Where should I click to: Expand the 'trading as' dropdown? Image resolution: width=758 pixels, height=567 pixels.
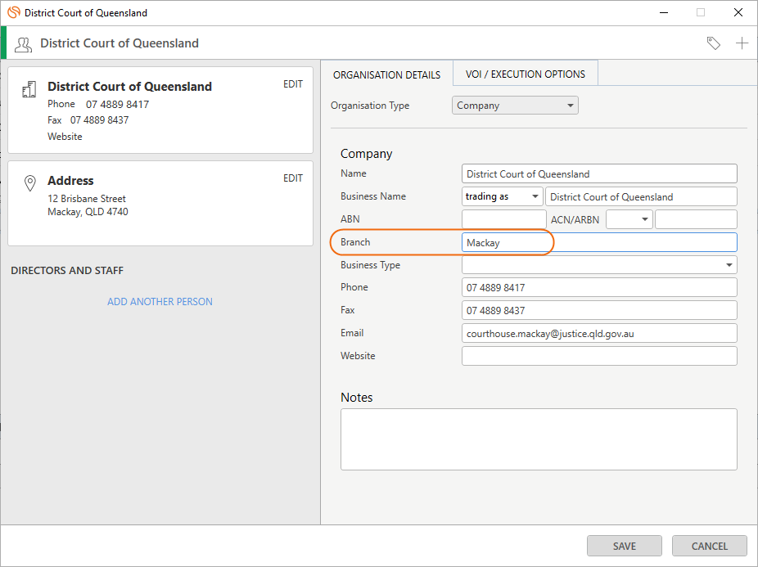point(503,196)
